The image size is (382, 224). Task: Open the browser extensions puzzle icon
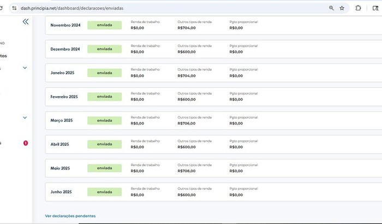tap(358, 8)
